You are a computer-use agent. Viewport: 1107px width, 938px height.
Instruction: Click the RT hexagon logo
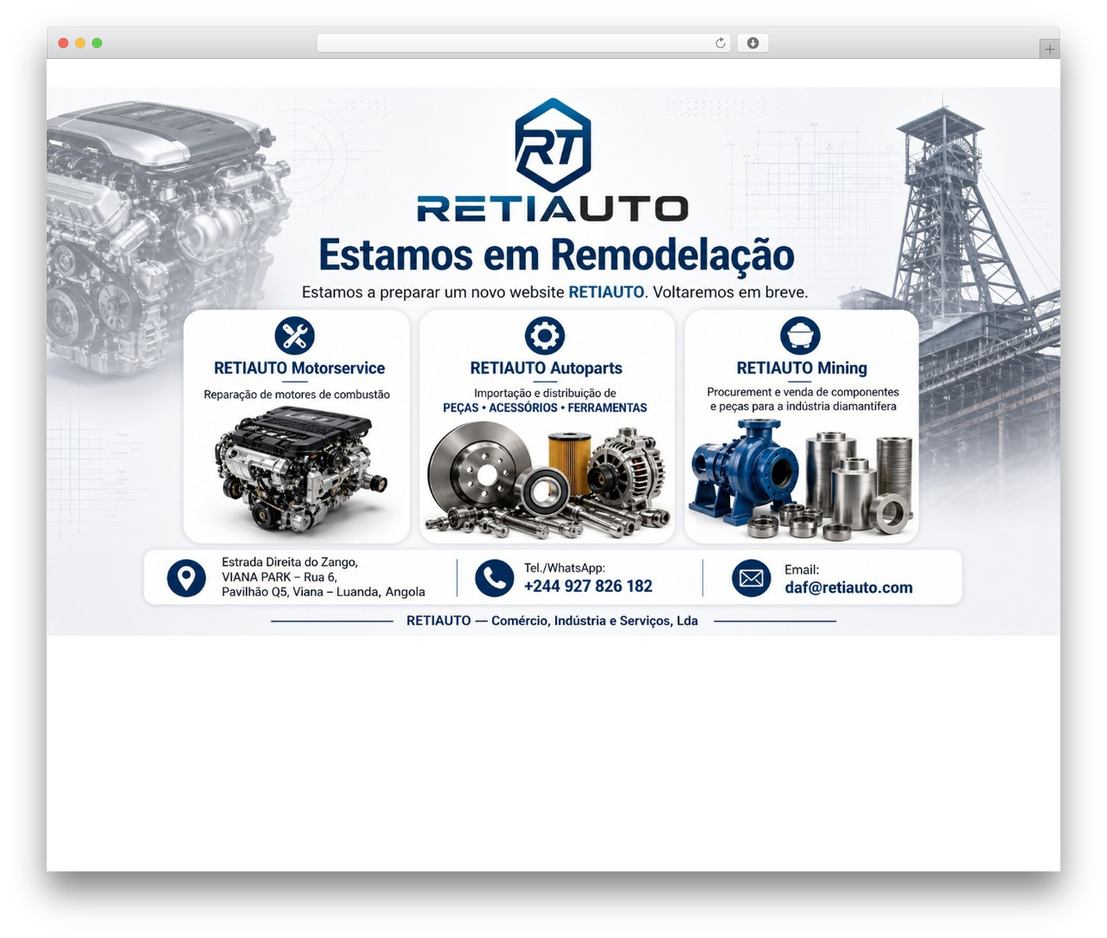click(553, 144)
